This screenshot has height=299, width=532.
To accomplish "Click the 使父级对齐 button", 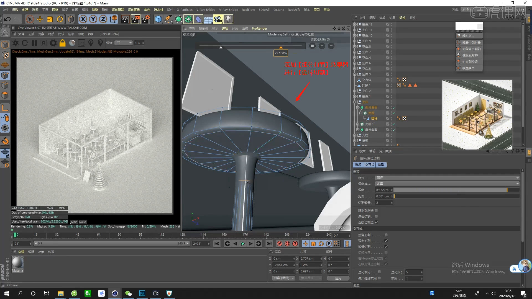I will tap(469, 55).
